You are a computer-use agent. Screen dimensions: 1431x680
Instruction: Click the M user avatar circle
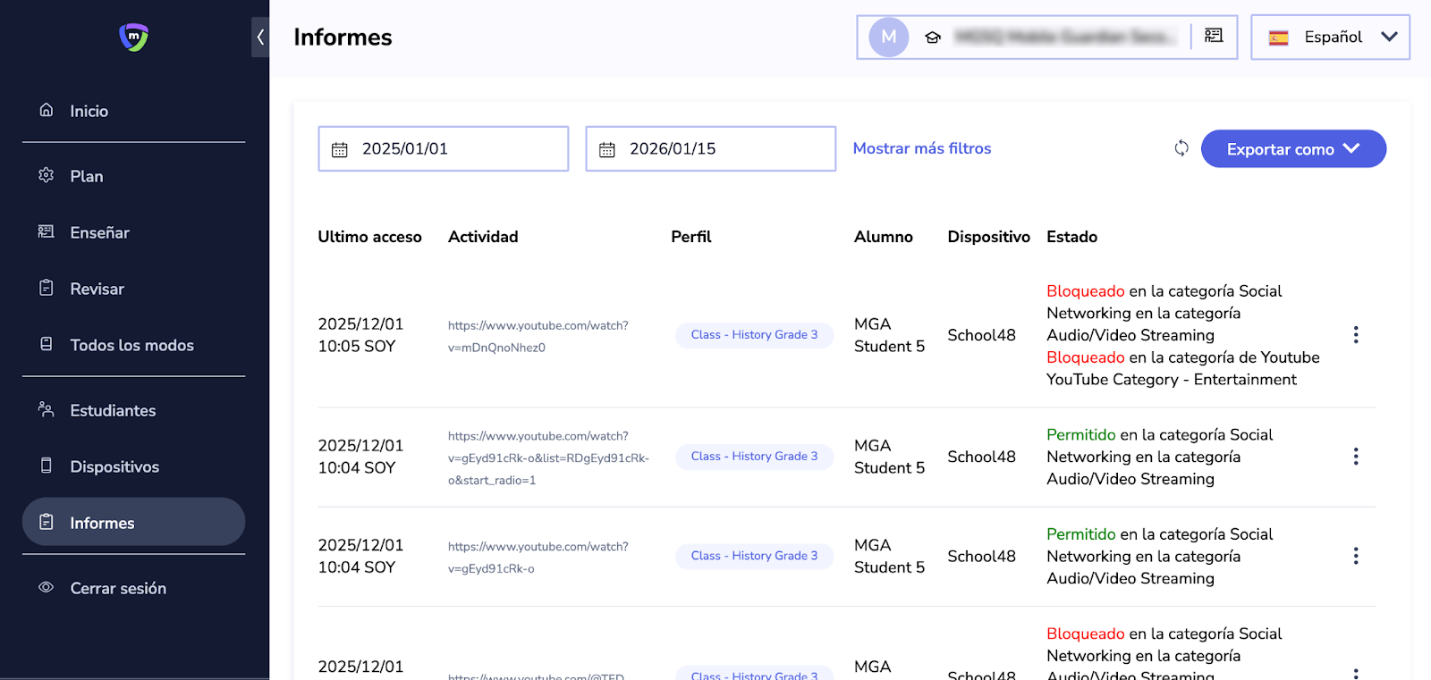(x=889, y=38)
